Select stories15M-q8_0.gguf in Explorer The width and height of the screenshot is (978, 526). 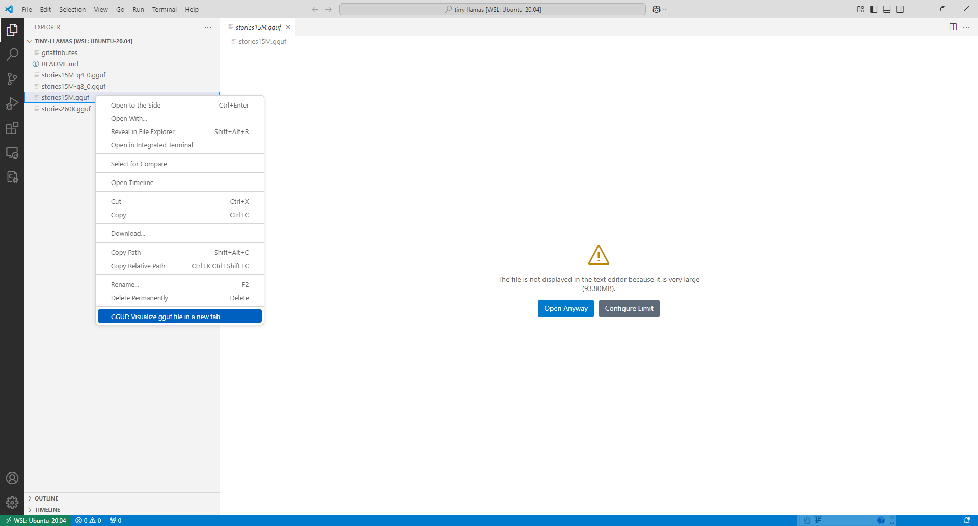coord(122,87)
